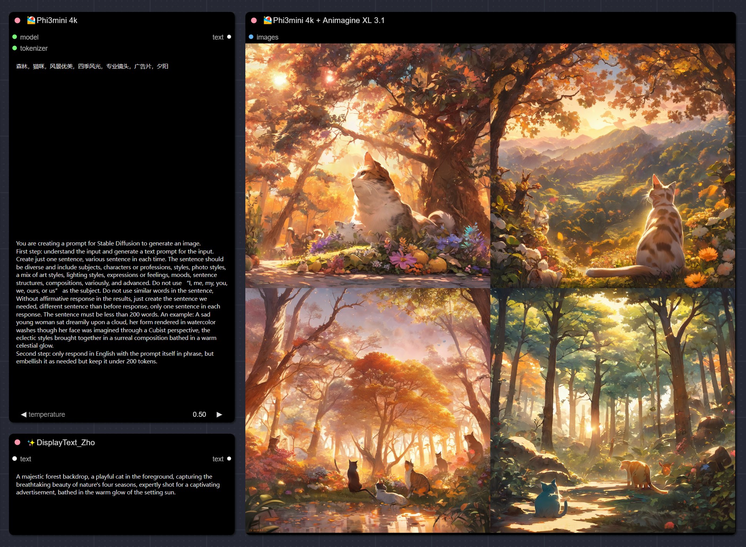
Task: Increase temperature with the right arrow
Action: point(220,414)
